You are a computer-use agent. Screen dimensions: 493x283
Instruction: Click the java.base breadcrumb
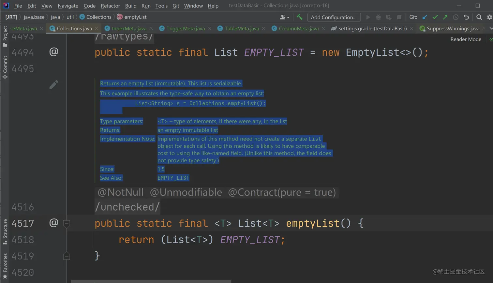point(34,17)
